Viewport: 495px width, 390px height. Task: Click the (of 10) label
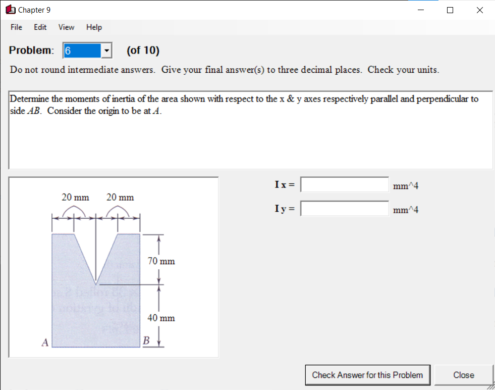click(x=143, y=50)
